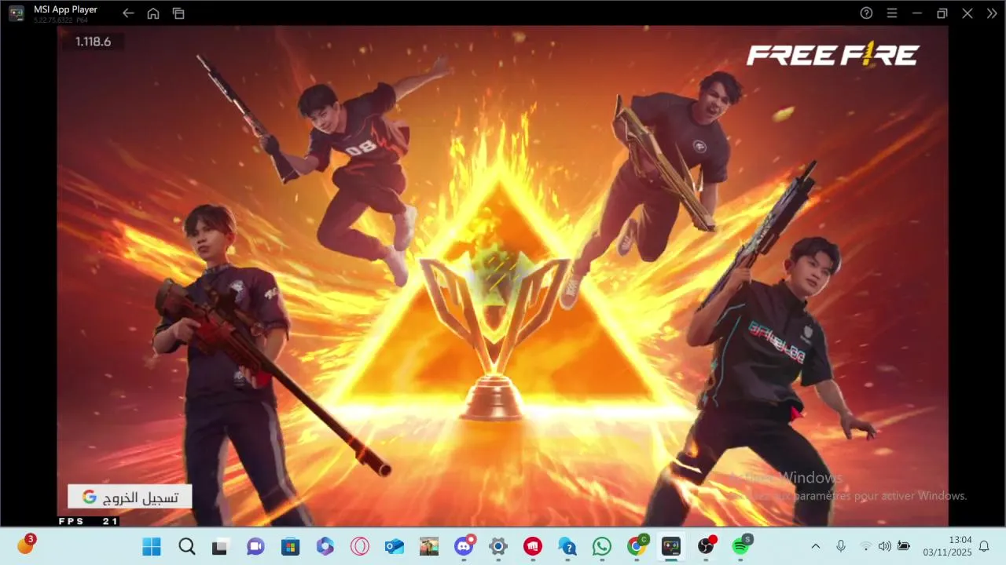Open Discord from taskbar

pos(464,546)
